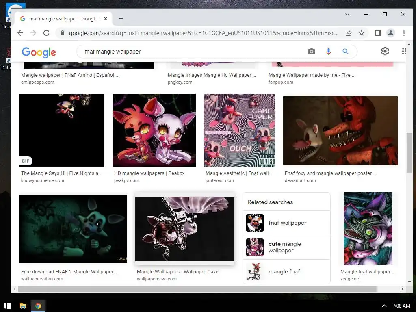Click the Mangle Wallpaper made by me title
The image size is (416, 312).
[312, 75]
